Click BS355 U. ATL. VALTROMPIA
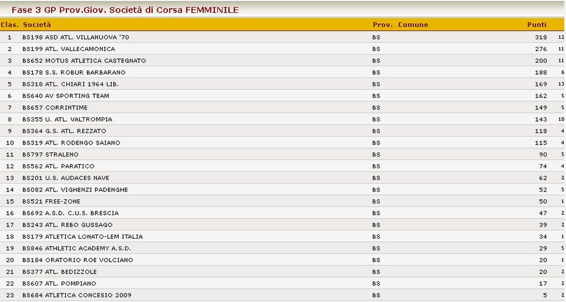This screenshot has width=566, height=302. 67,119
